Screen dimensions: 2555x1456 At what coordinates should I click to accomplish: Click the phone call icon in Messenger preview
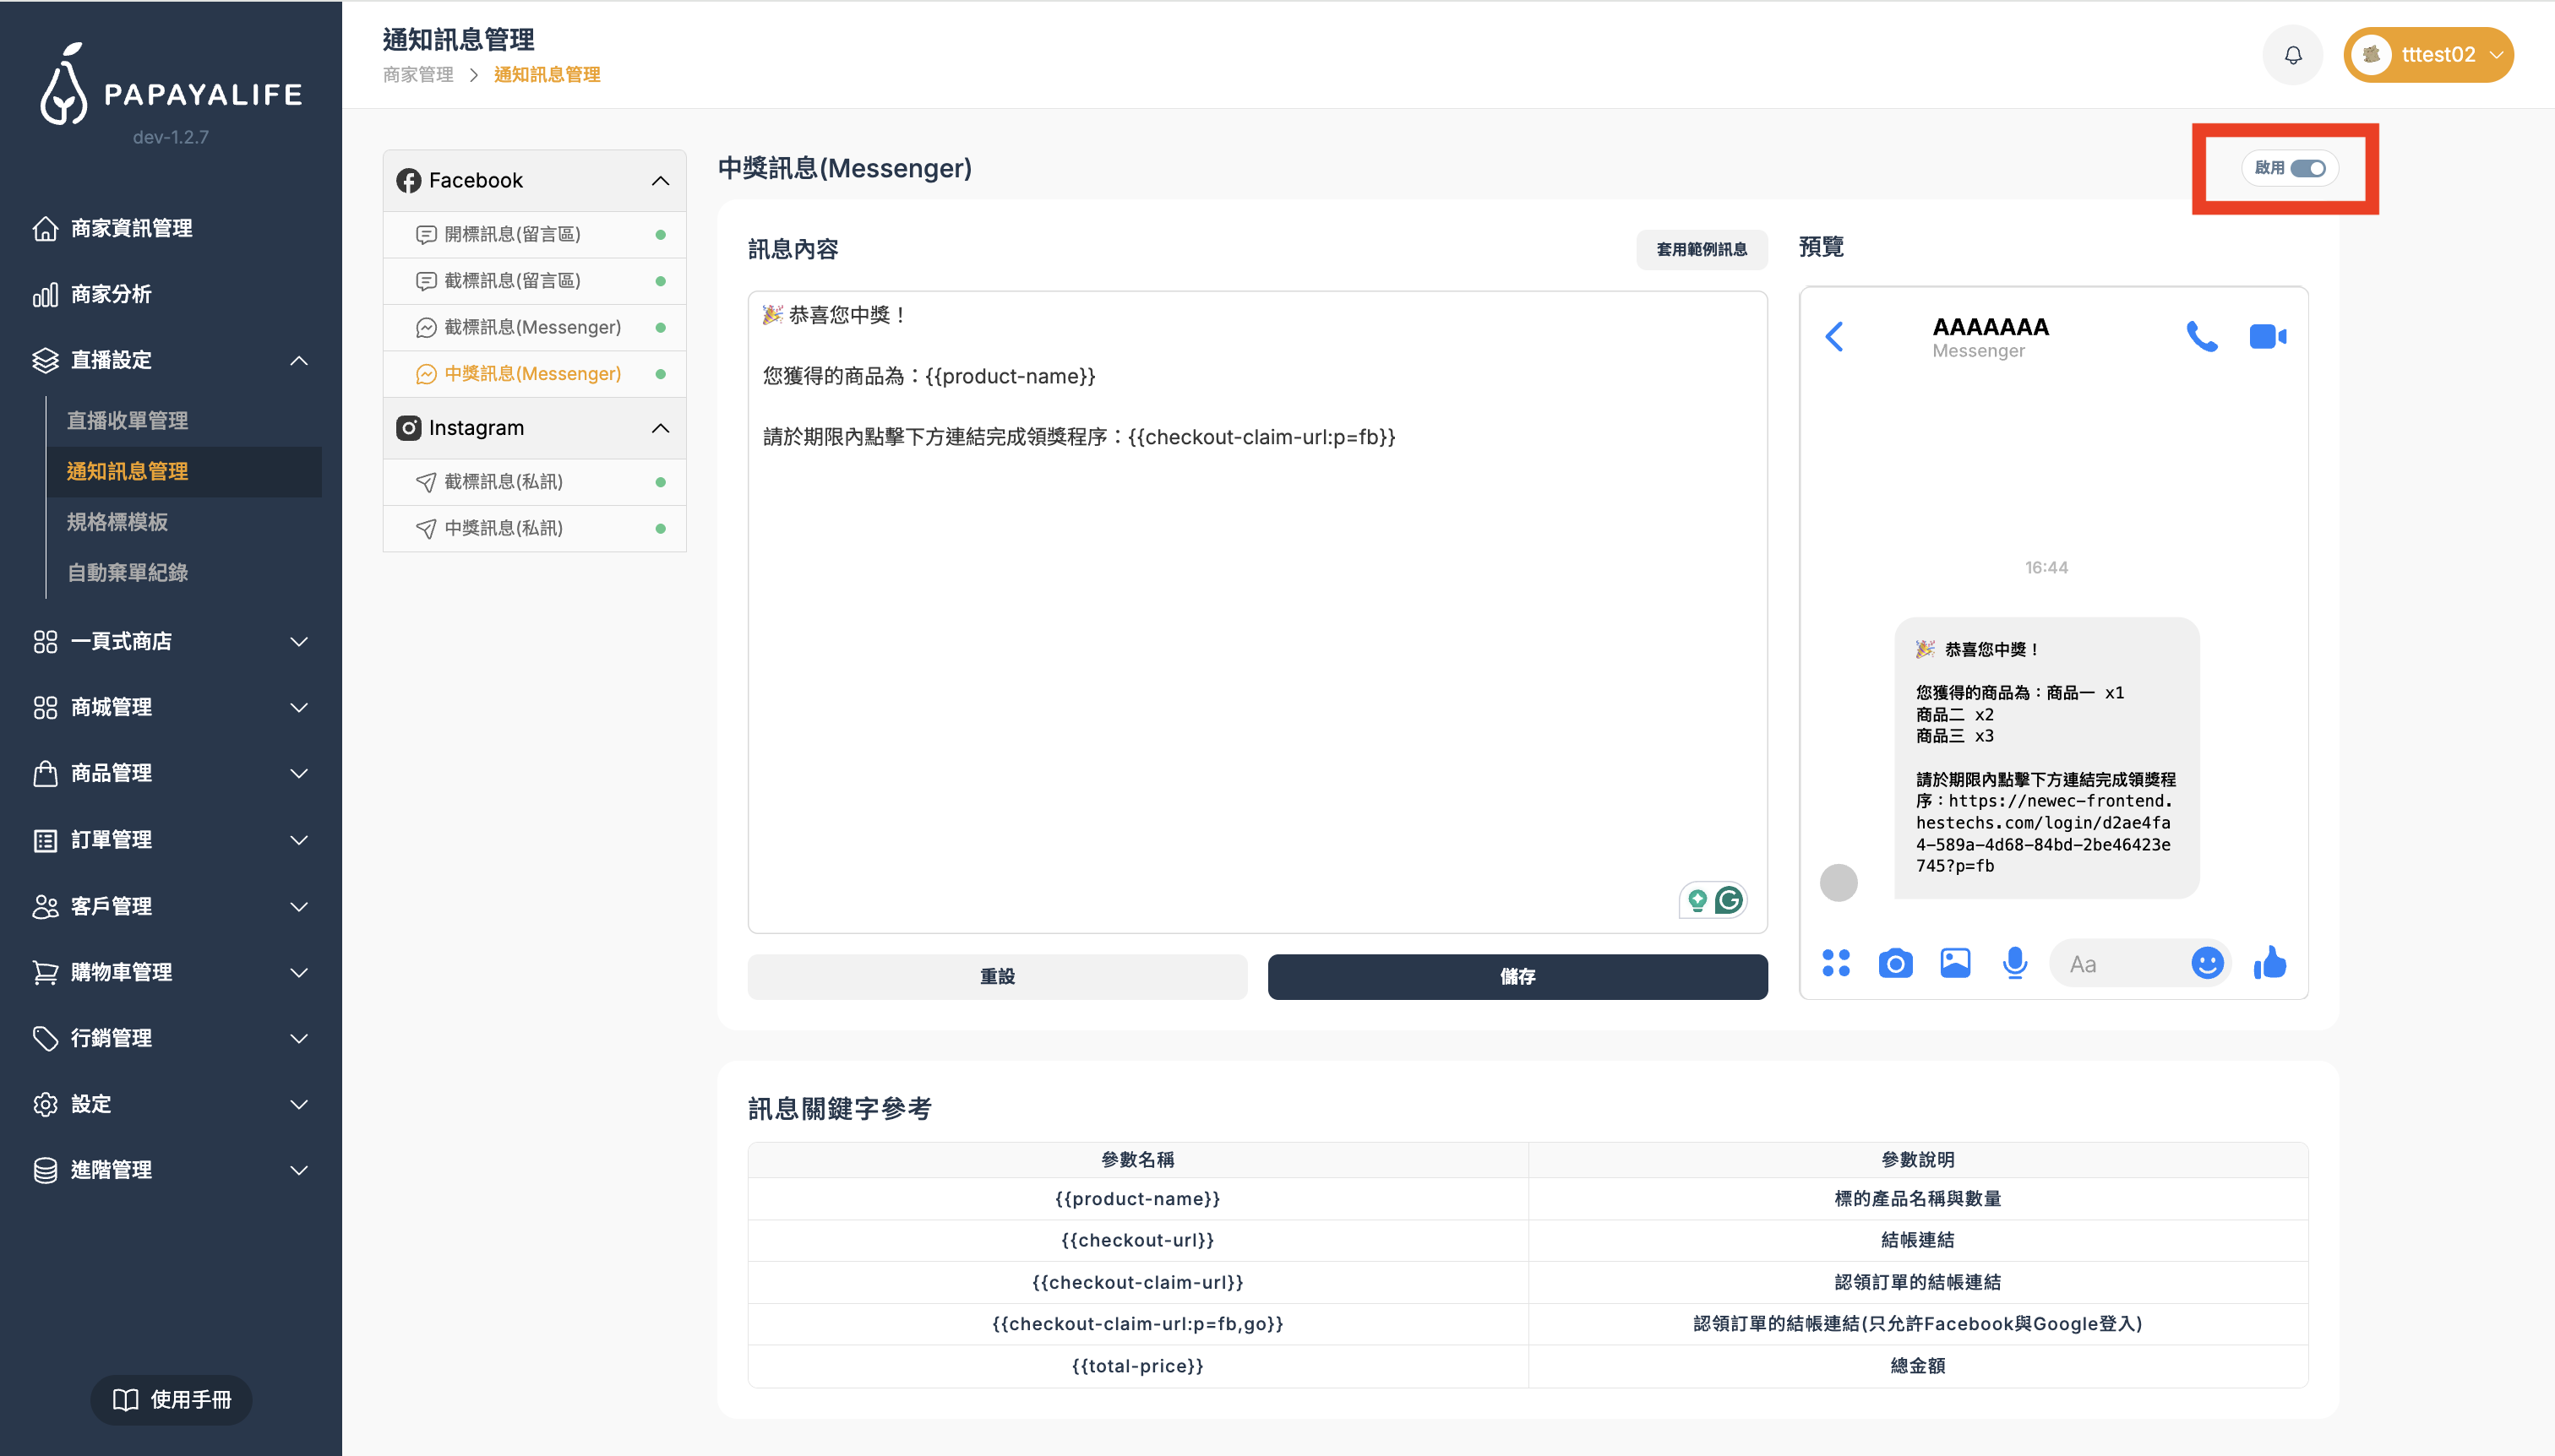[x=2203, y=336]
